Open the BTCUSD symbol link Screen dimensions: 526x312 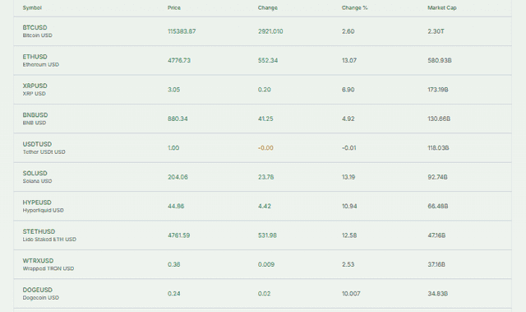click(35, 27)
